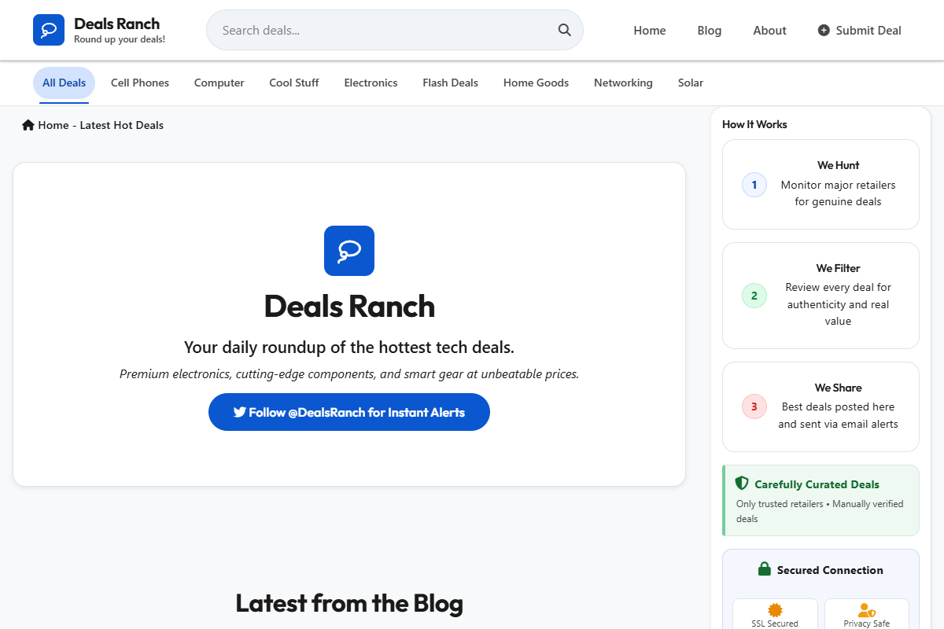
Task: Click 'Monitor major retailers for genuine deals' text
Action: pos(838,193)
